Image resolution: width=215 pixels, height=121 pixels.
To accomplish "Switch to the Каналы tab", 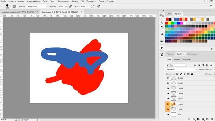I will pyautogui.click(x=177, y=59).
